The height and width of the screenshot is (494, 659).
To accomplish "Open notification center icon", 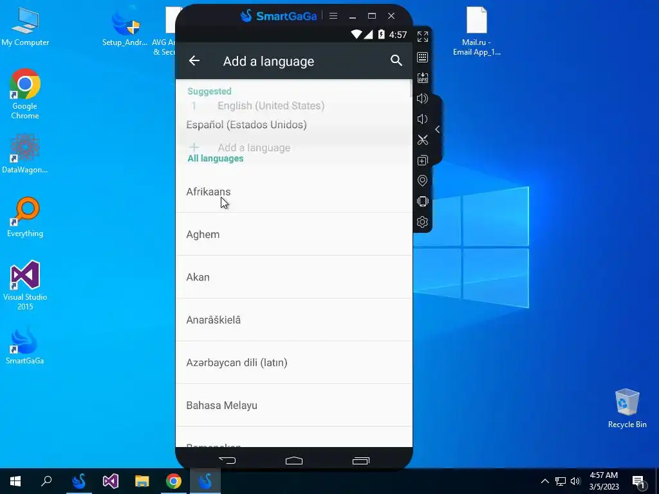I will click(x=639, y=481).
